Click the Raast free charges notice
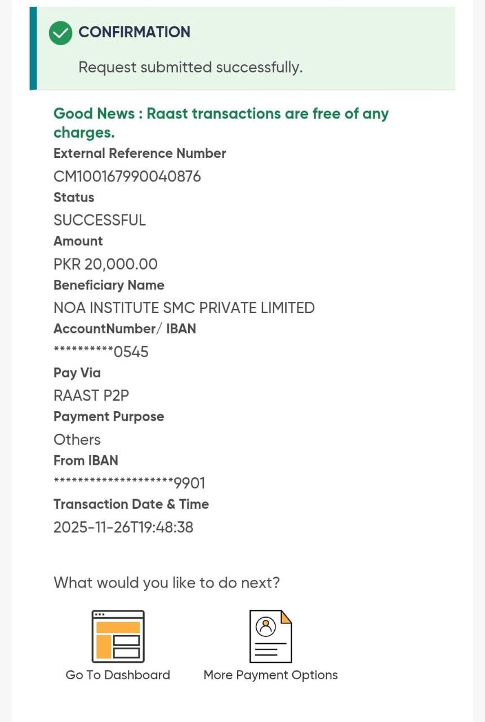The height and width of the screenshot is (722, 485). pos(221,122)
